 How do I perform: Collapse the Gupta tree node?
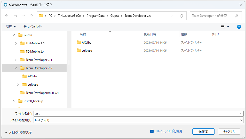pyautogui.click(x=14, y=35)
